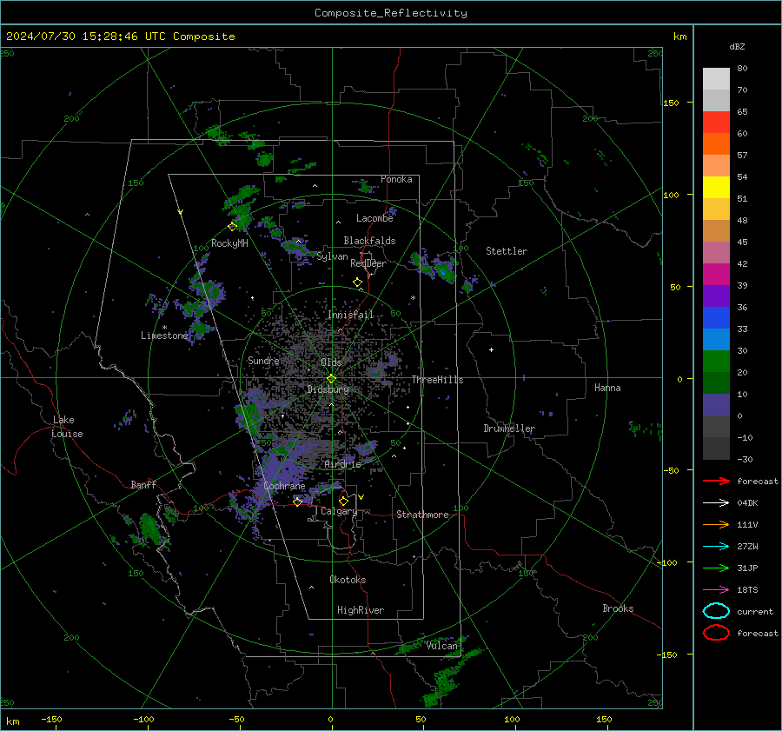This screenshot has height=731, width=782.
Task: Click the cyan current ellipse in the legend
Action: coord(716,611)
